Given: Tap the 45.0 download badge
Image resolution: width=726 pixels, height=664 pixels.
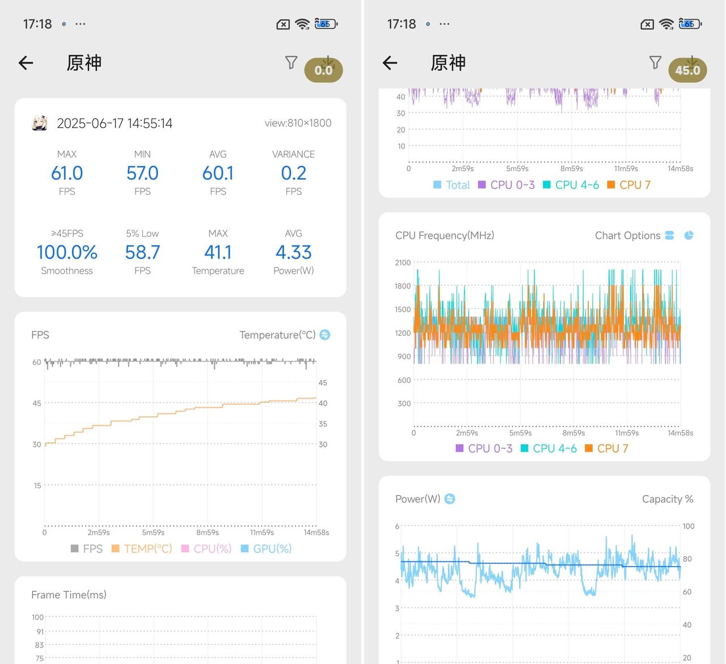Looking at the screenshot, I should pos(687,70).
